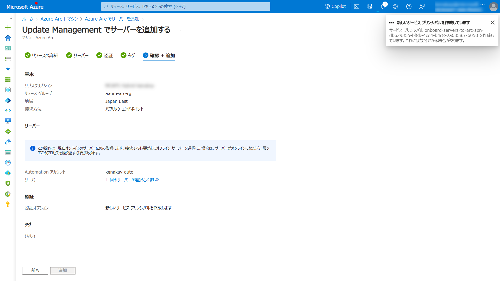
Task: Go to ホーム breadcrumb link
Action: pos(28,19)
